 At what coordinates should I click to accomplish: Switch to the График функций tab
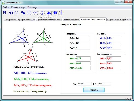coord(26,20)
